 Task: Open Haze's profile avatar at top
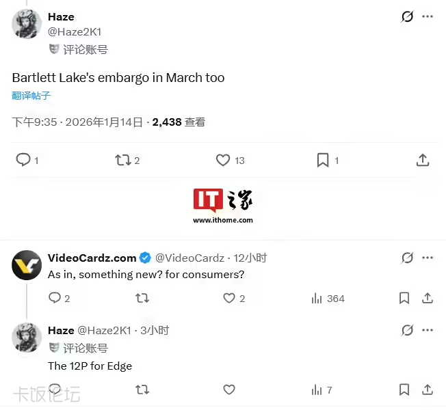click(x=27, y=24)
